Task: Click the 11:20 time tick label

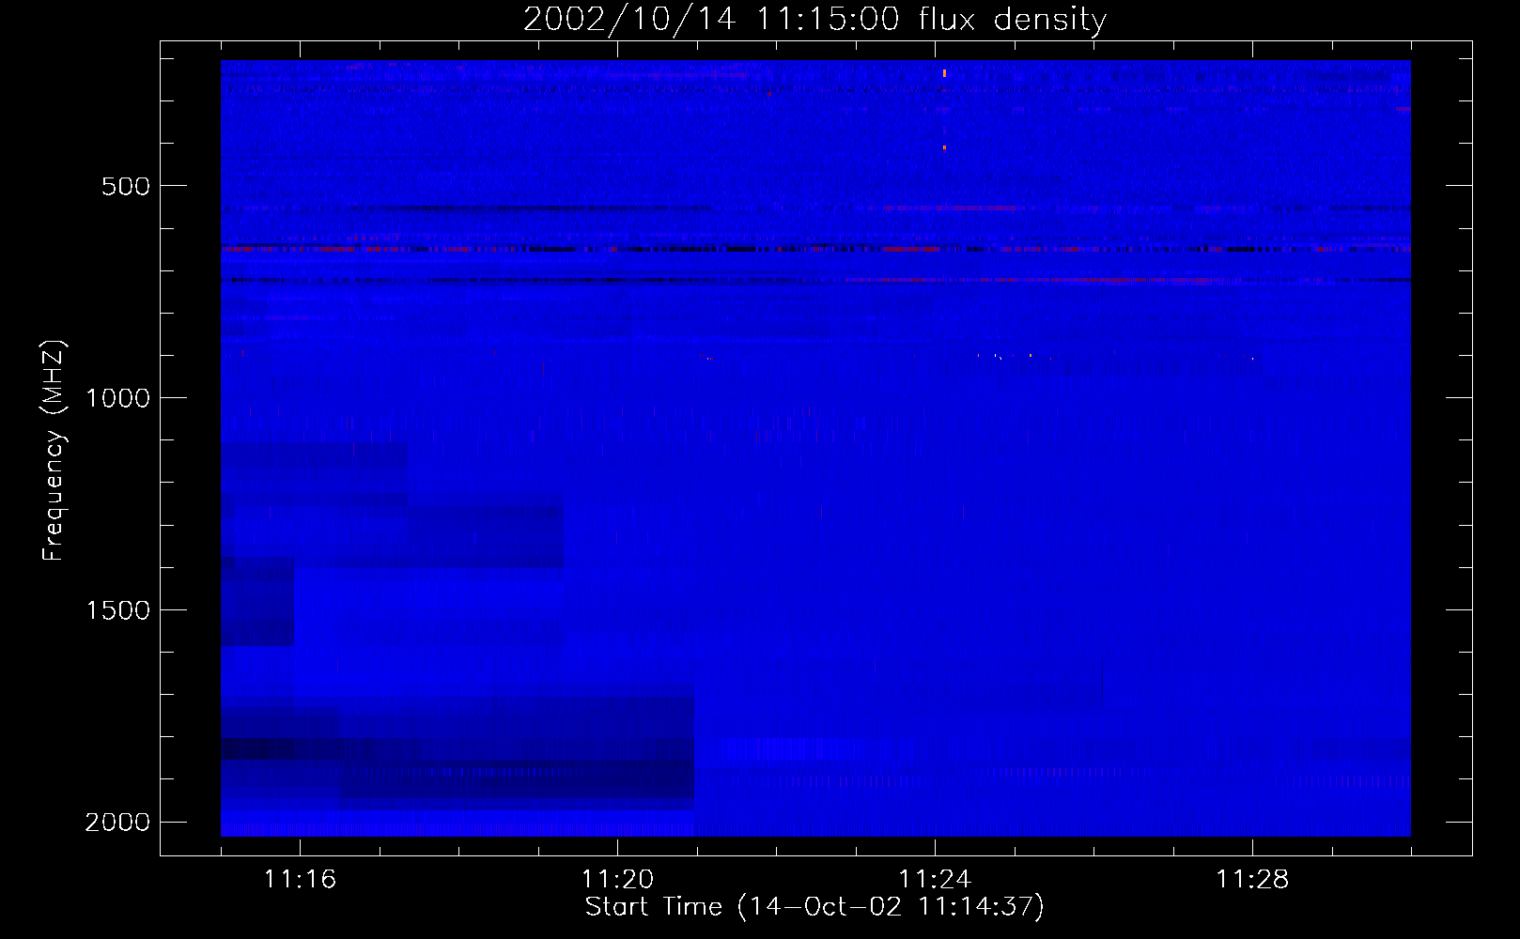Action: click(x=617, y=880)
